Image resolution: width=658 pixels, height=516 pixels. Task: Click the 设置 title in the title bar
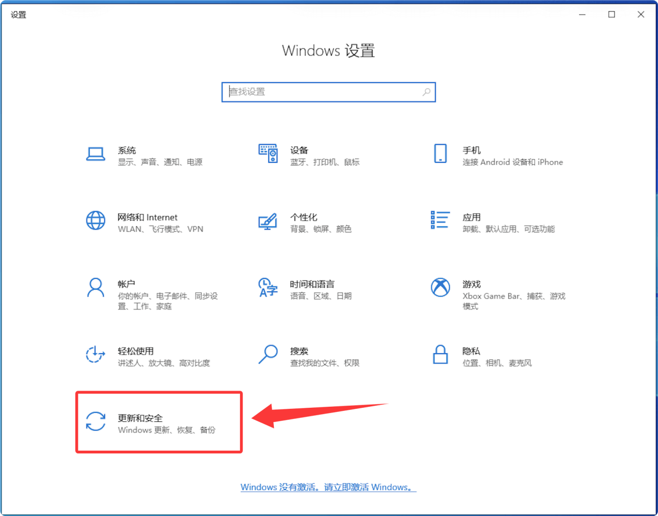point(18,15)
